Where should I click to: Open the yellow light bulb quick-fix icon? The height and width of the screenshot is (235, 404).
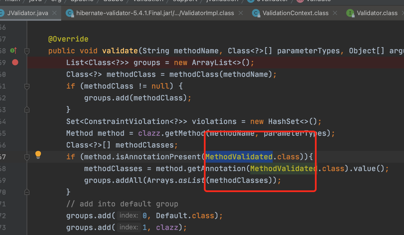[38, 155]
